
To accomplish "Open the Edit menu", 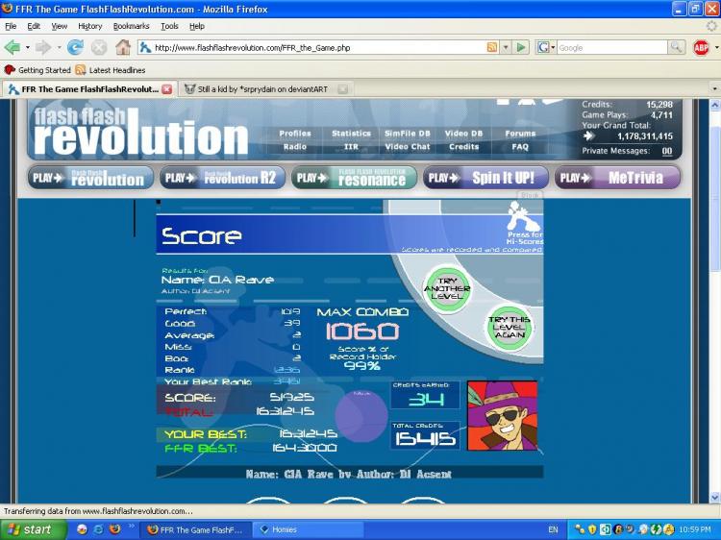I will tap(34, 26).
